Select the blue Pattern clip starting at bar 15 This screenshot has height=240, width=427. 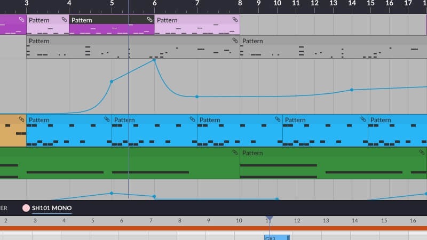coord(397,131)
